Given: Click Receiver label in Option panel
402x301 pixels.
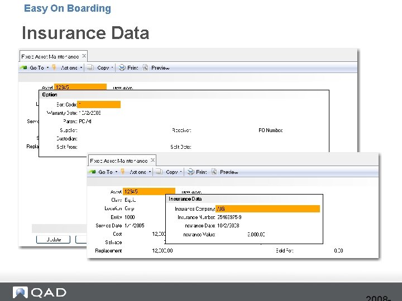Looking at the screenshot, I should click(x=181, y=130).
